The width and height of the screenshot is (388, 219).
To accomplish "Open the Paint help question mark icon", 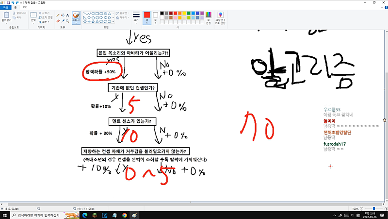I will (x=386, y=8).
